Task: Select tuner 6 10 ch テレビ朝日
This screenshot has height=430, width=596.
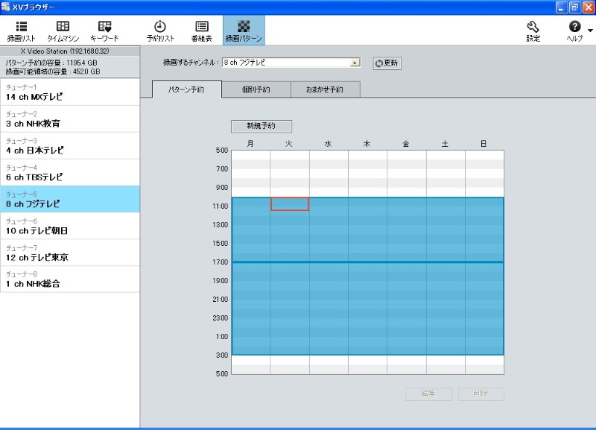Action: (x=70, y=227)
